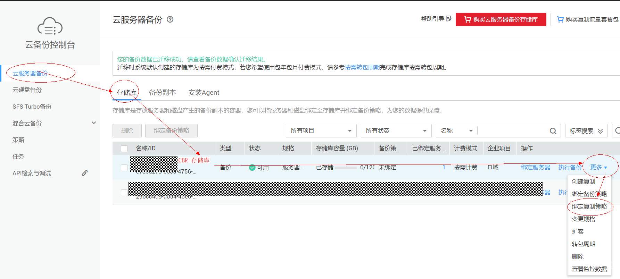Viewport: 620px width, 279px height.
Task: Expand the 混合云备份 sidebar chevron
Action: pos(94,123)
